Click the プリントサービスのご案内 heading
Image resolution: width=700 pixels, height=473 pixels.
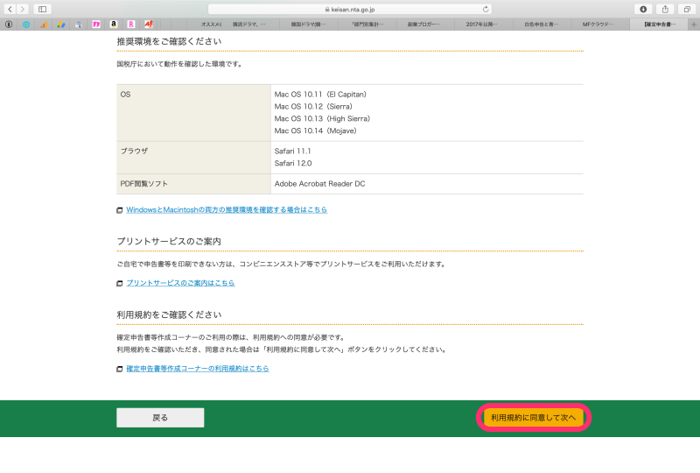[x=169, y=242]
